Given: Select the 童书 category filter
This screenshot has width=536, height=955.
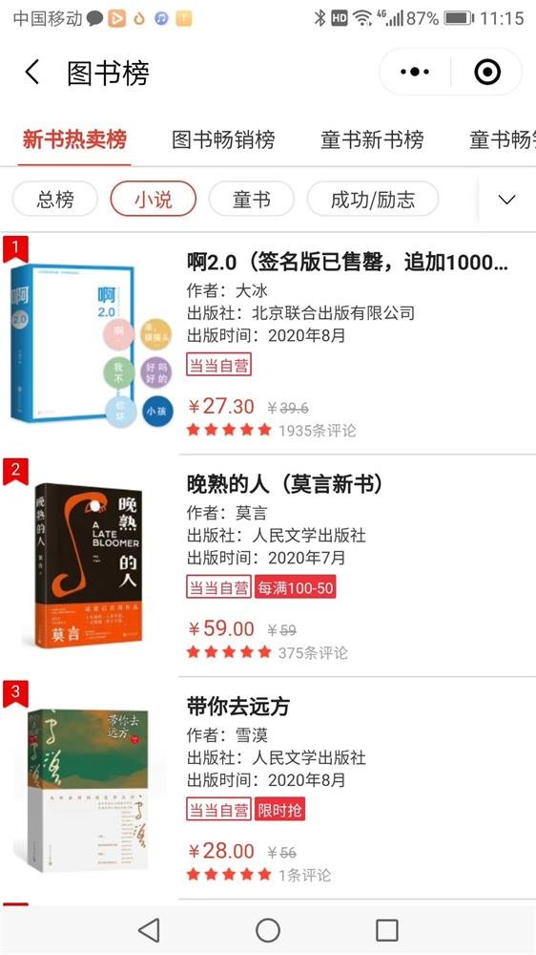Looking at the screenshot, I should (x=251, y=200).
